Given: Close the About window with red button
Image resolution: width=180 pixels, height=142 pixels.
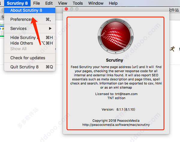Looking at the screenshot, I should click(x=66, y=9).
